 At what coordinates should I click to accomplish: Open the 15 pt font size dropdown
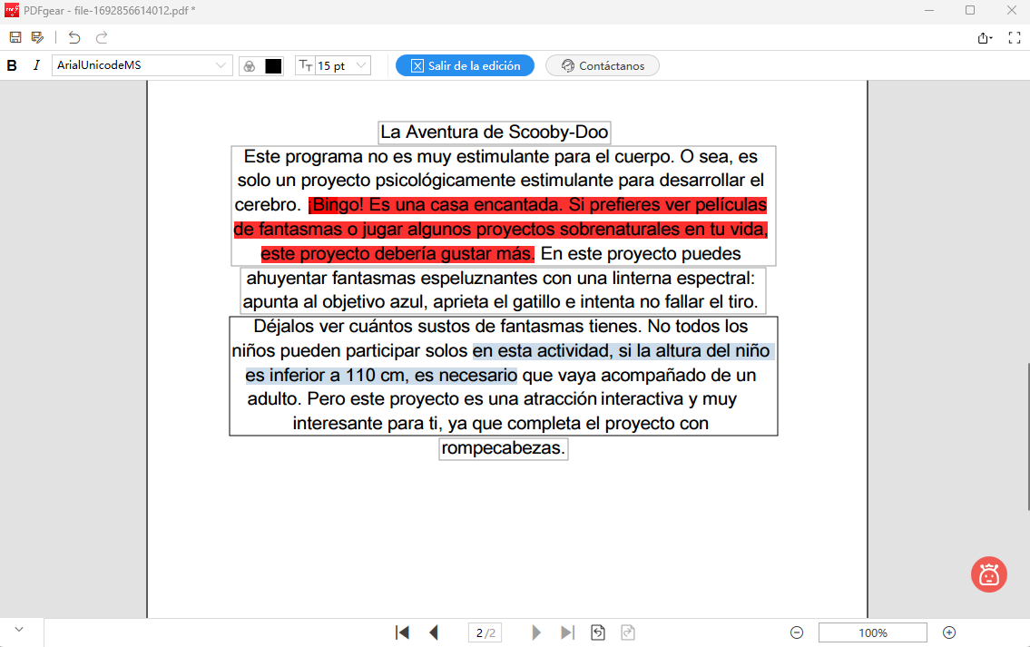coord(334,65)
